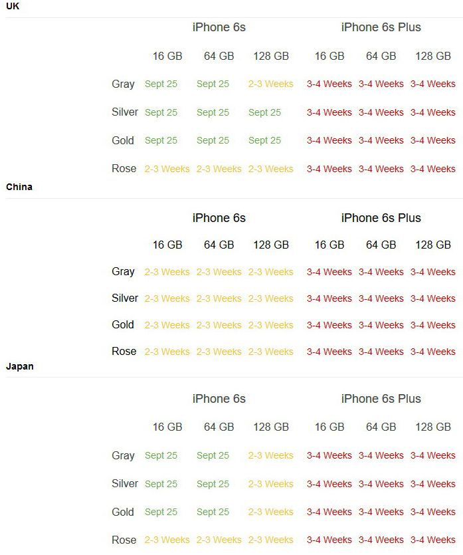This screenshot has width=463, height=555.
Task: Click 64 GB column header under Japan iPhone 6s
Action: pyautogui.click(x=219, y=427)
